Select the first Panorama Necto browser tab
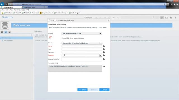Image resolution: width=179 pixels, height=100 pixels. pyautogui.click(x=11, y=7)
